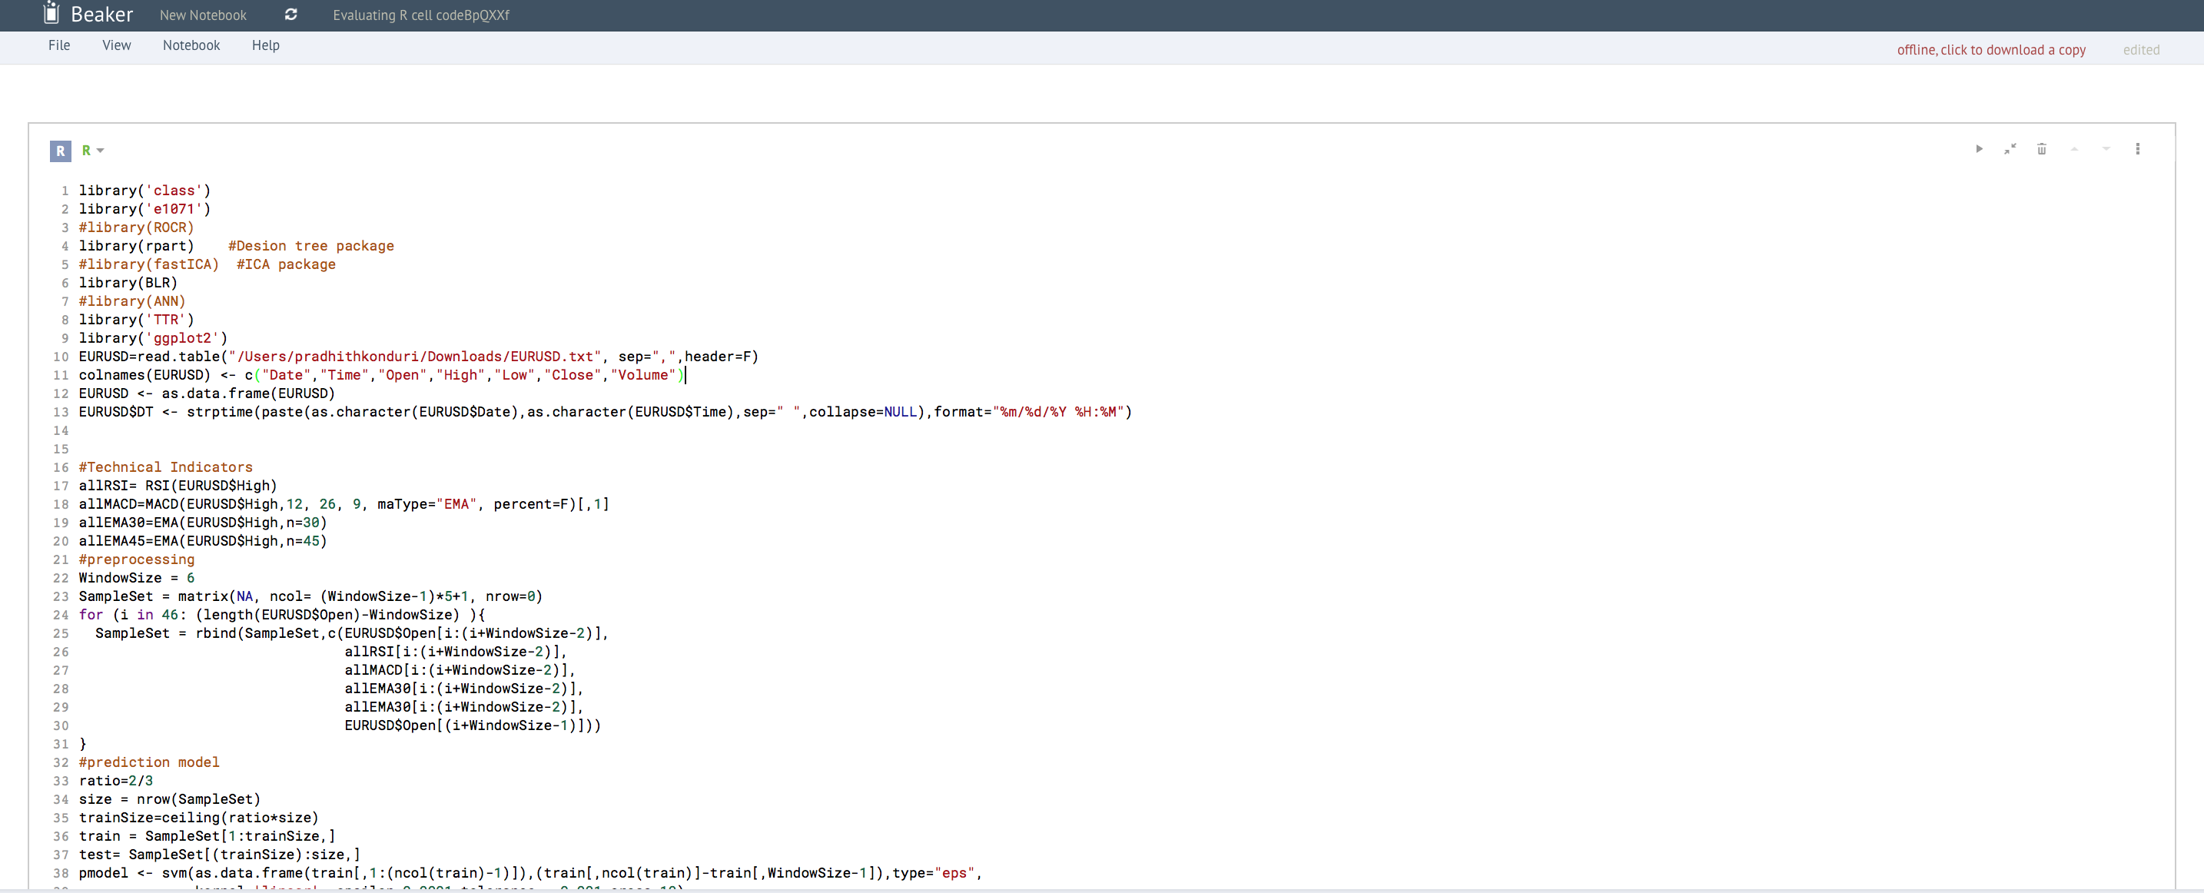2204x893 pixels.
Task: Click the Beaker logo icon
Action: click(x=51, y=14)
